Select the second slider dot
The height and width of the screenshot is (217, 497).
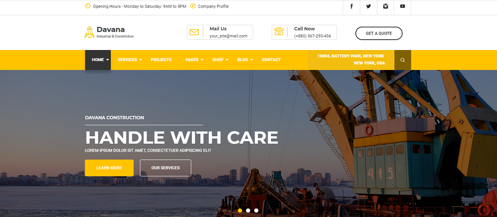pos(248,211)
